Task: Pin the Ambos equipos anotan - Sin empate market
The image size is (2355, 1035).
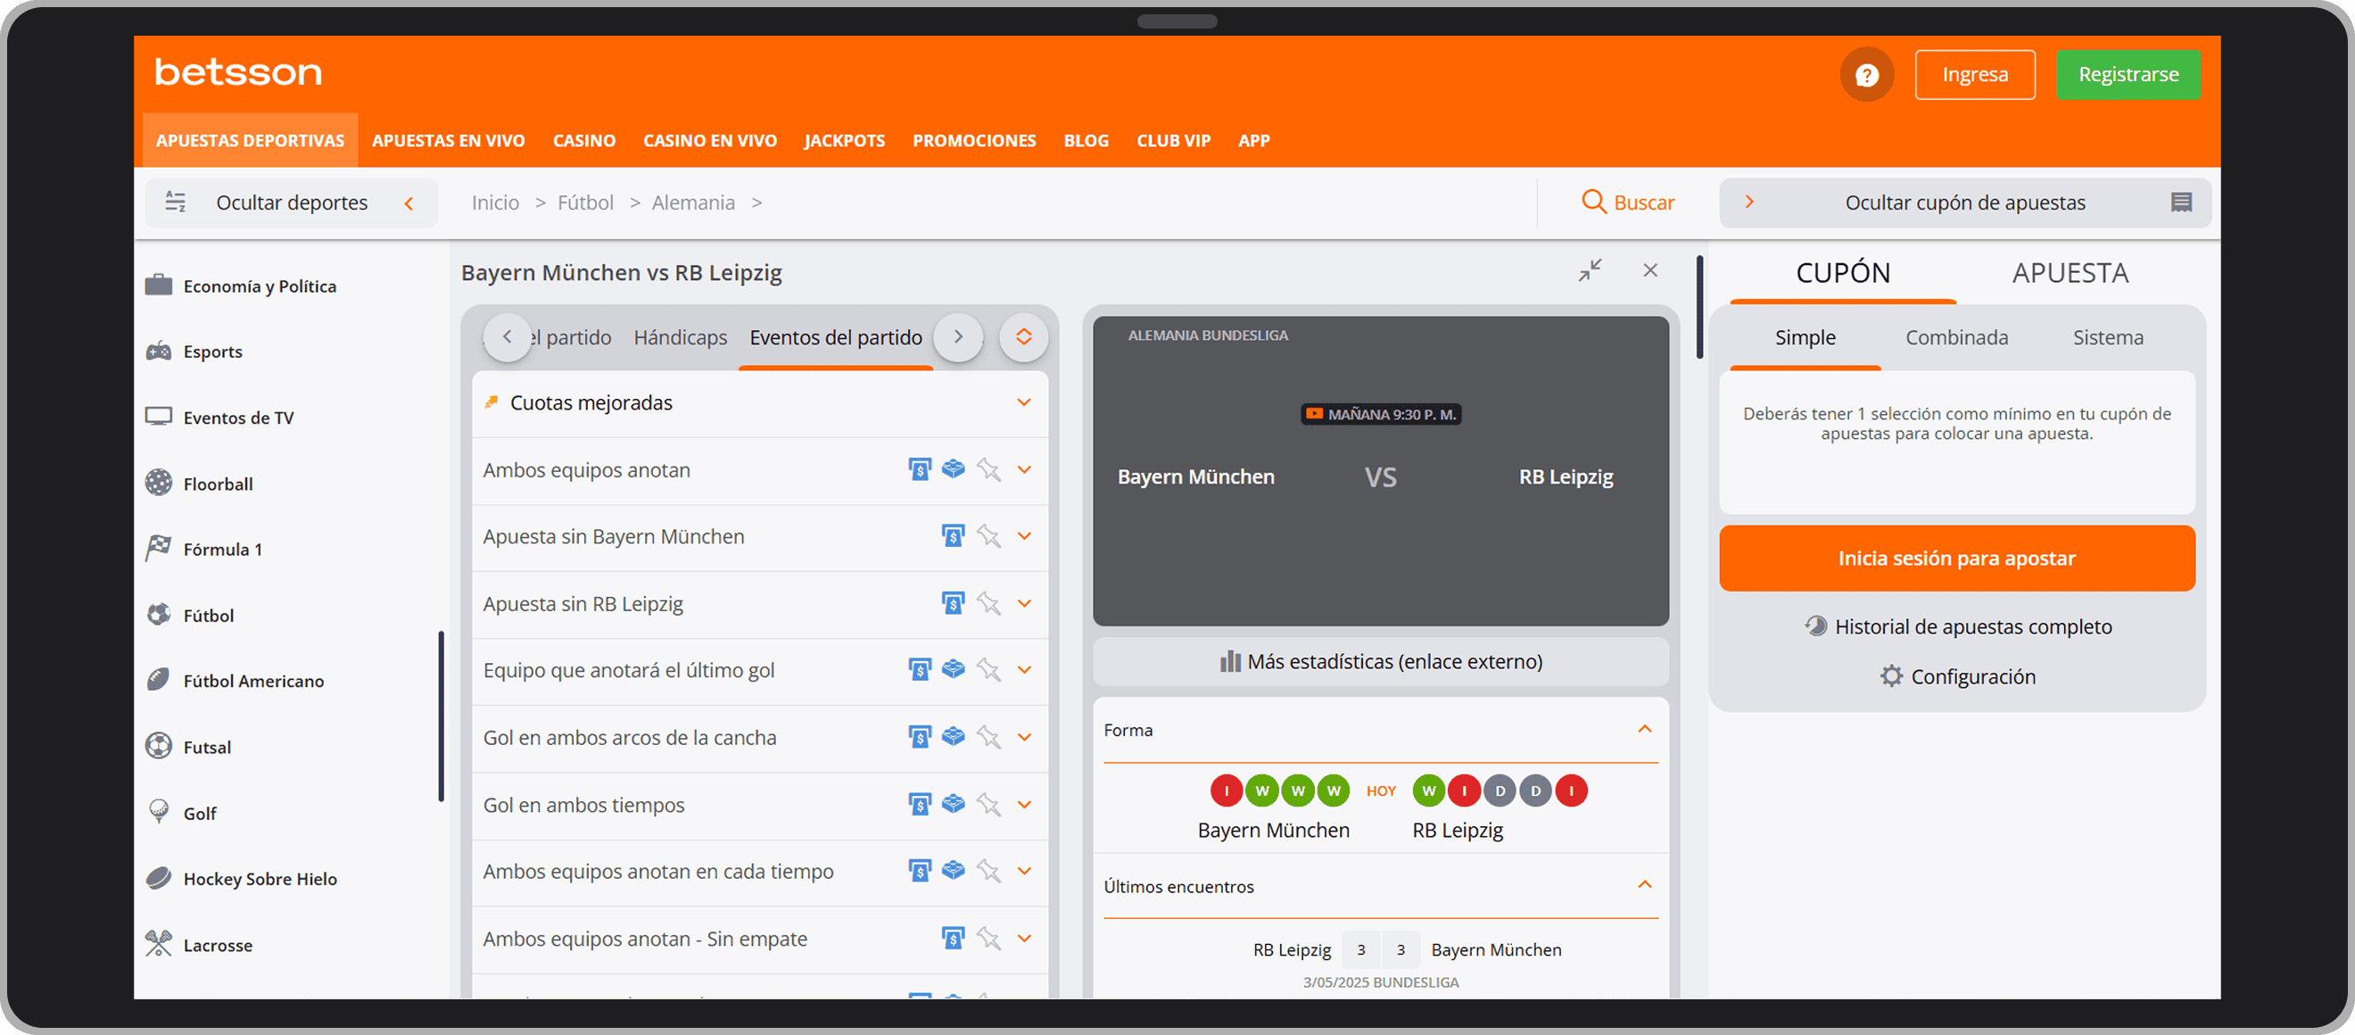Action: point(987,938)
